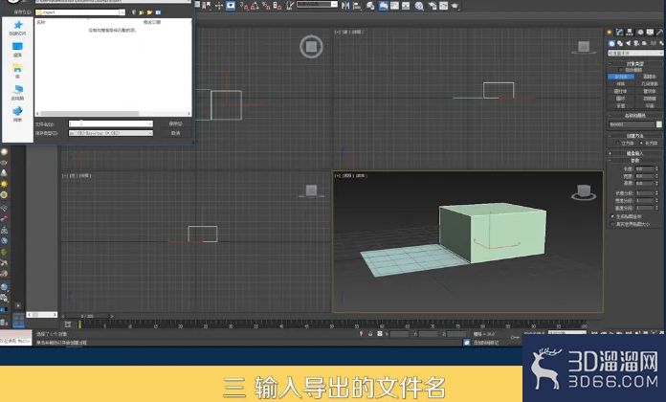Select the Shapes category icon
666x402 pixels.
(620, 43)
